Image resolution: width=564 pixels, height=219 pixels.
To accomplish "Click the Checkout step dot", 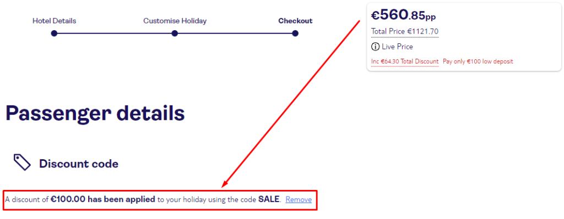I will [x=295, y=33].
